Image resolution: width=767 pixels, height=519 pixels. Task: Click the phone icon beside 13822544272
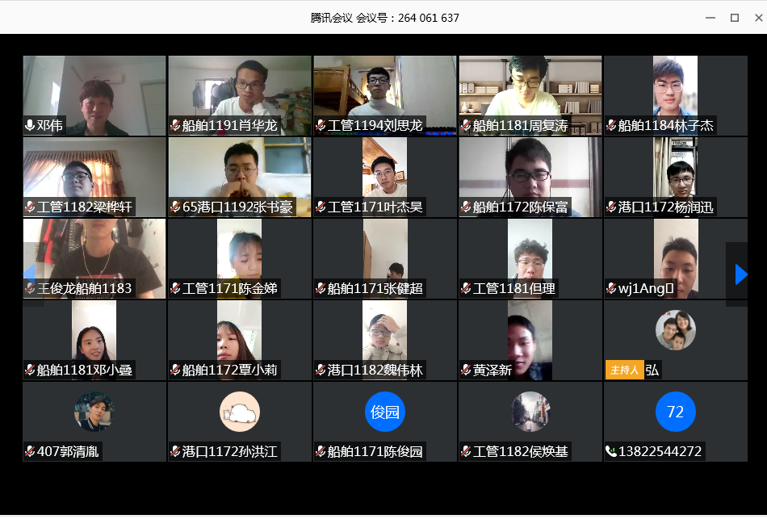[611, 451]
